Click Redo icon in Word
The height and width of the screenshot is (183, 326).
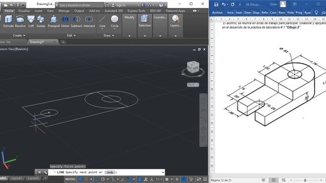click(x=232, y=5)
